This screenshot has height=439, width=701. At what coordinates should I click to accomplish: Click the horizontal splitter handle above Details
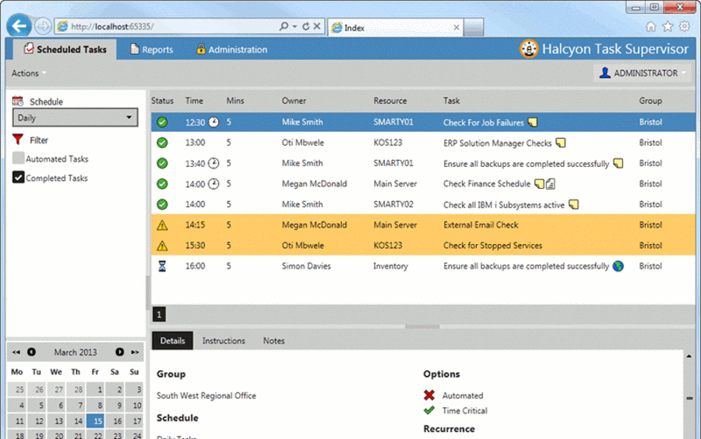422,326
